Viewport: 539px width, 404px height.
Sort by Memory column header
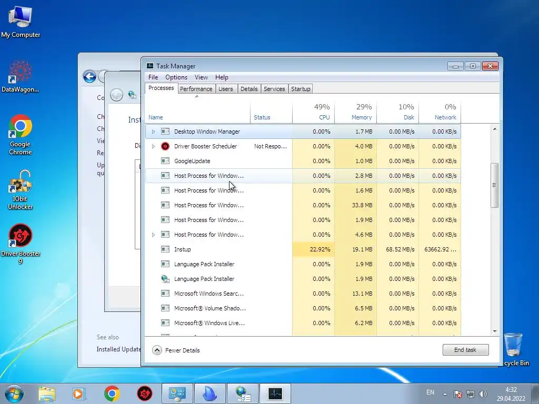355,112
